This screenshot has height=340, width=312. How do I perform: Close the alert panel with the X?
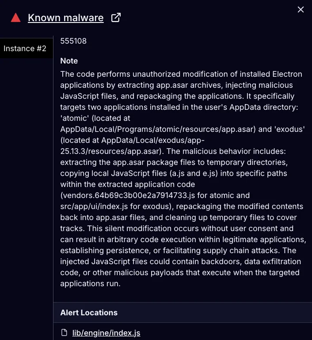pos(301,10)
